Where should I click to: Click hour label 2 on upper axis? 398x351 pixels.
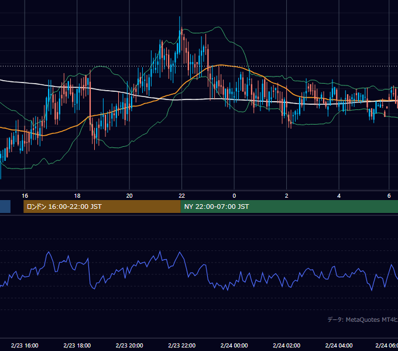coord(287,196)
